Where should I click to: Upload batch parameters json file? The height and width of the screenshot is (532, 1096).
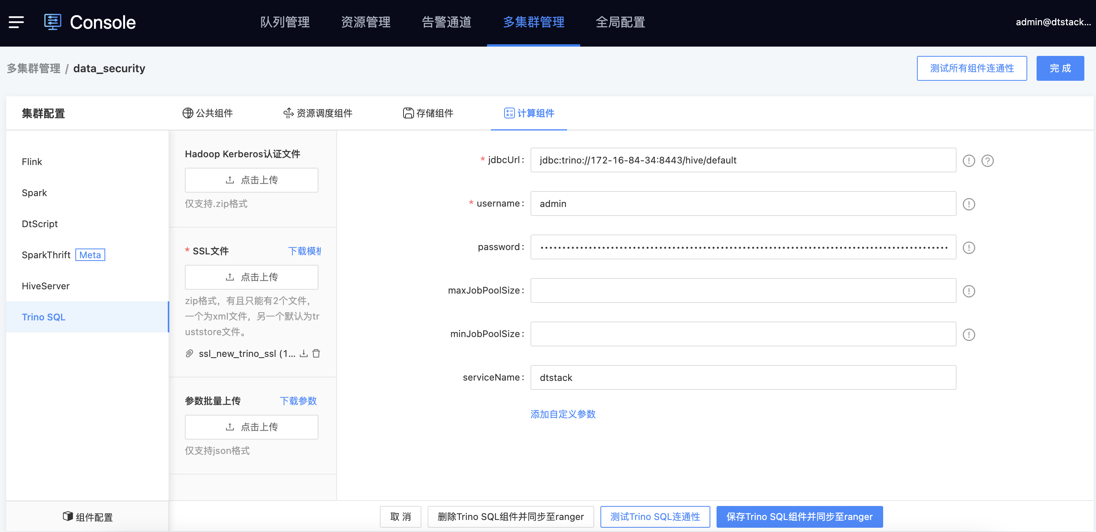pos(251,426)
